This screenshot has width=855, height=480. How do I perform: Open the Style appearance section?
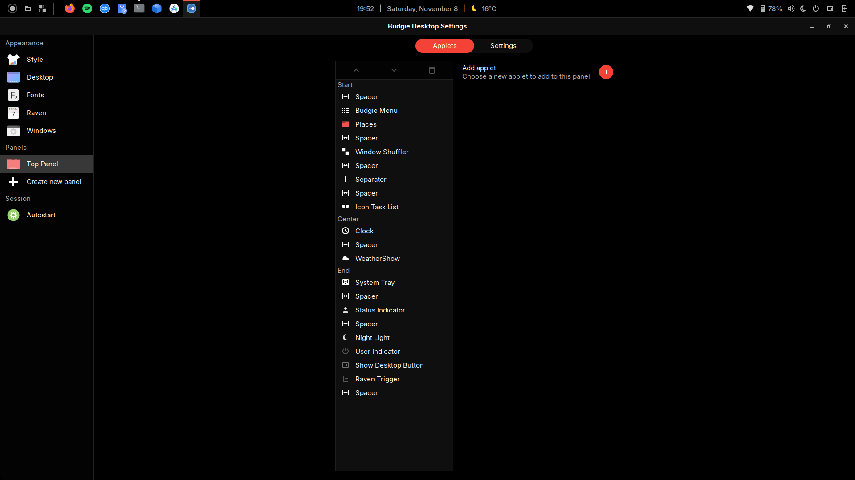(x=35, y=60)
